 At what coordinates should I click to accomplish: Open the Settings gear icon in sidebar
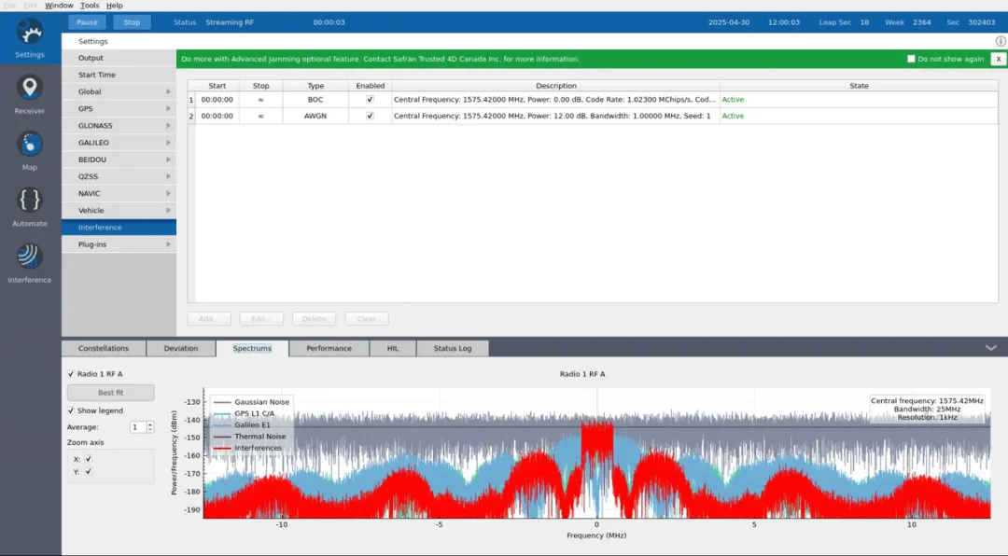tap(30, 32)
